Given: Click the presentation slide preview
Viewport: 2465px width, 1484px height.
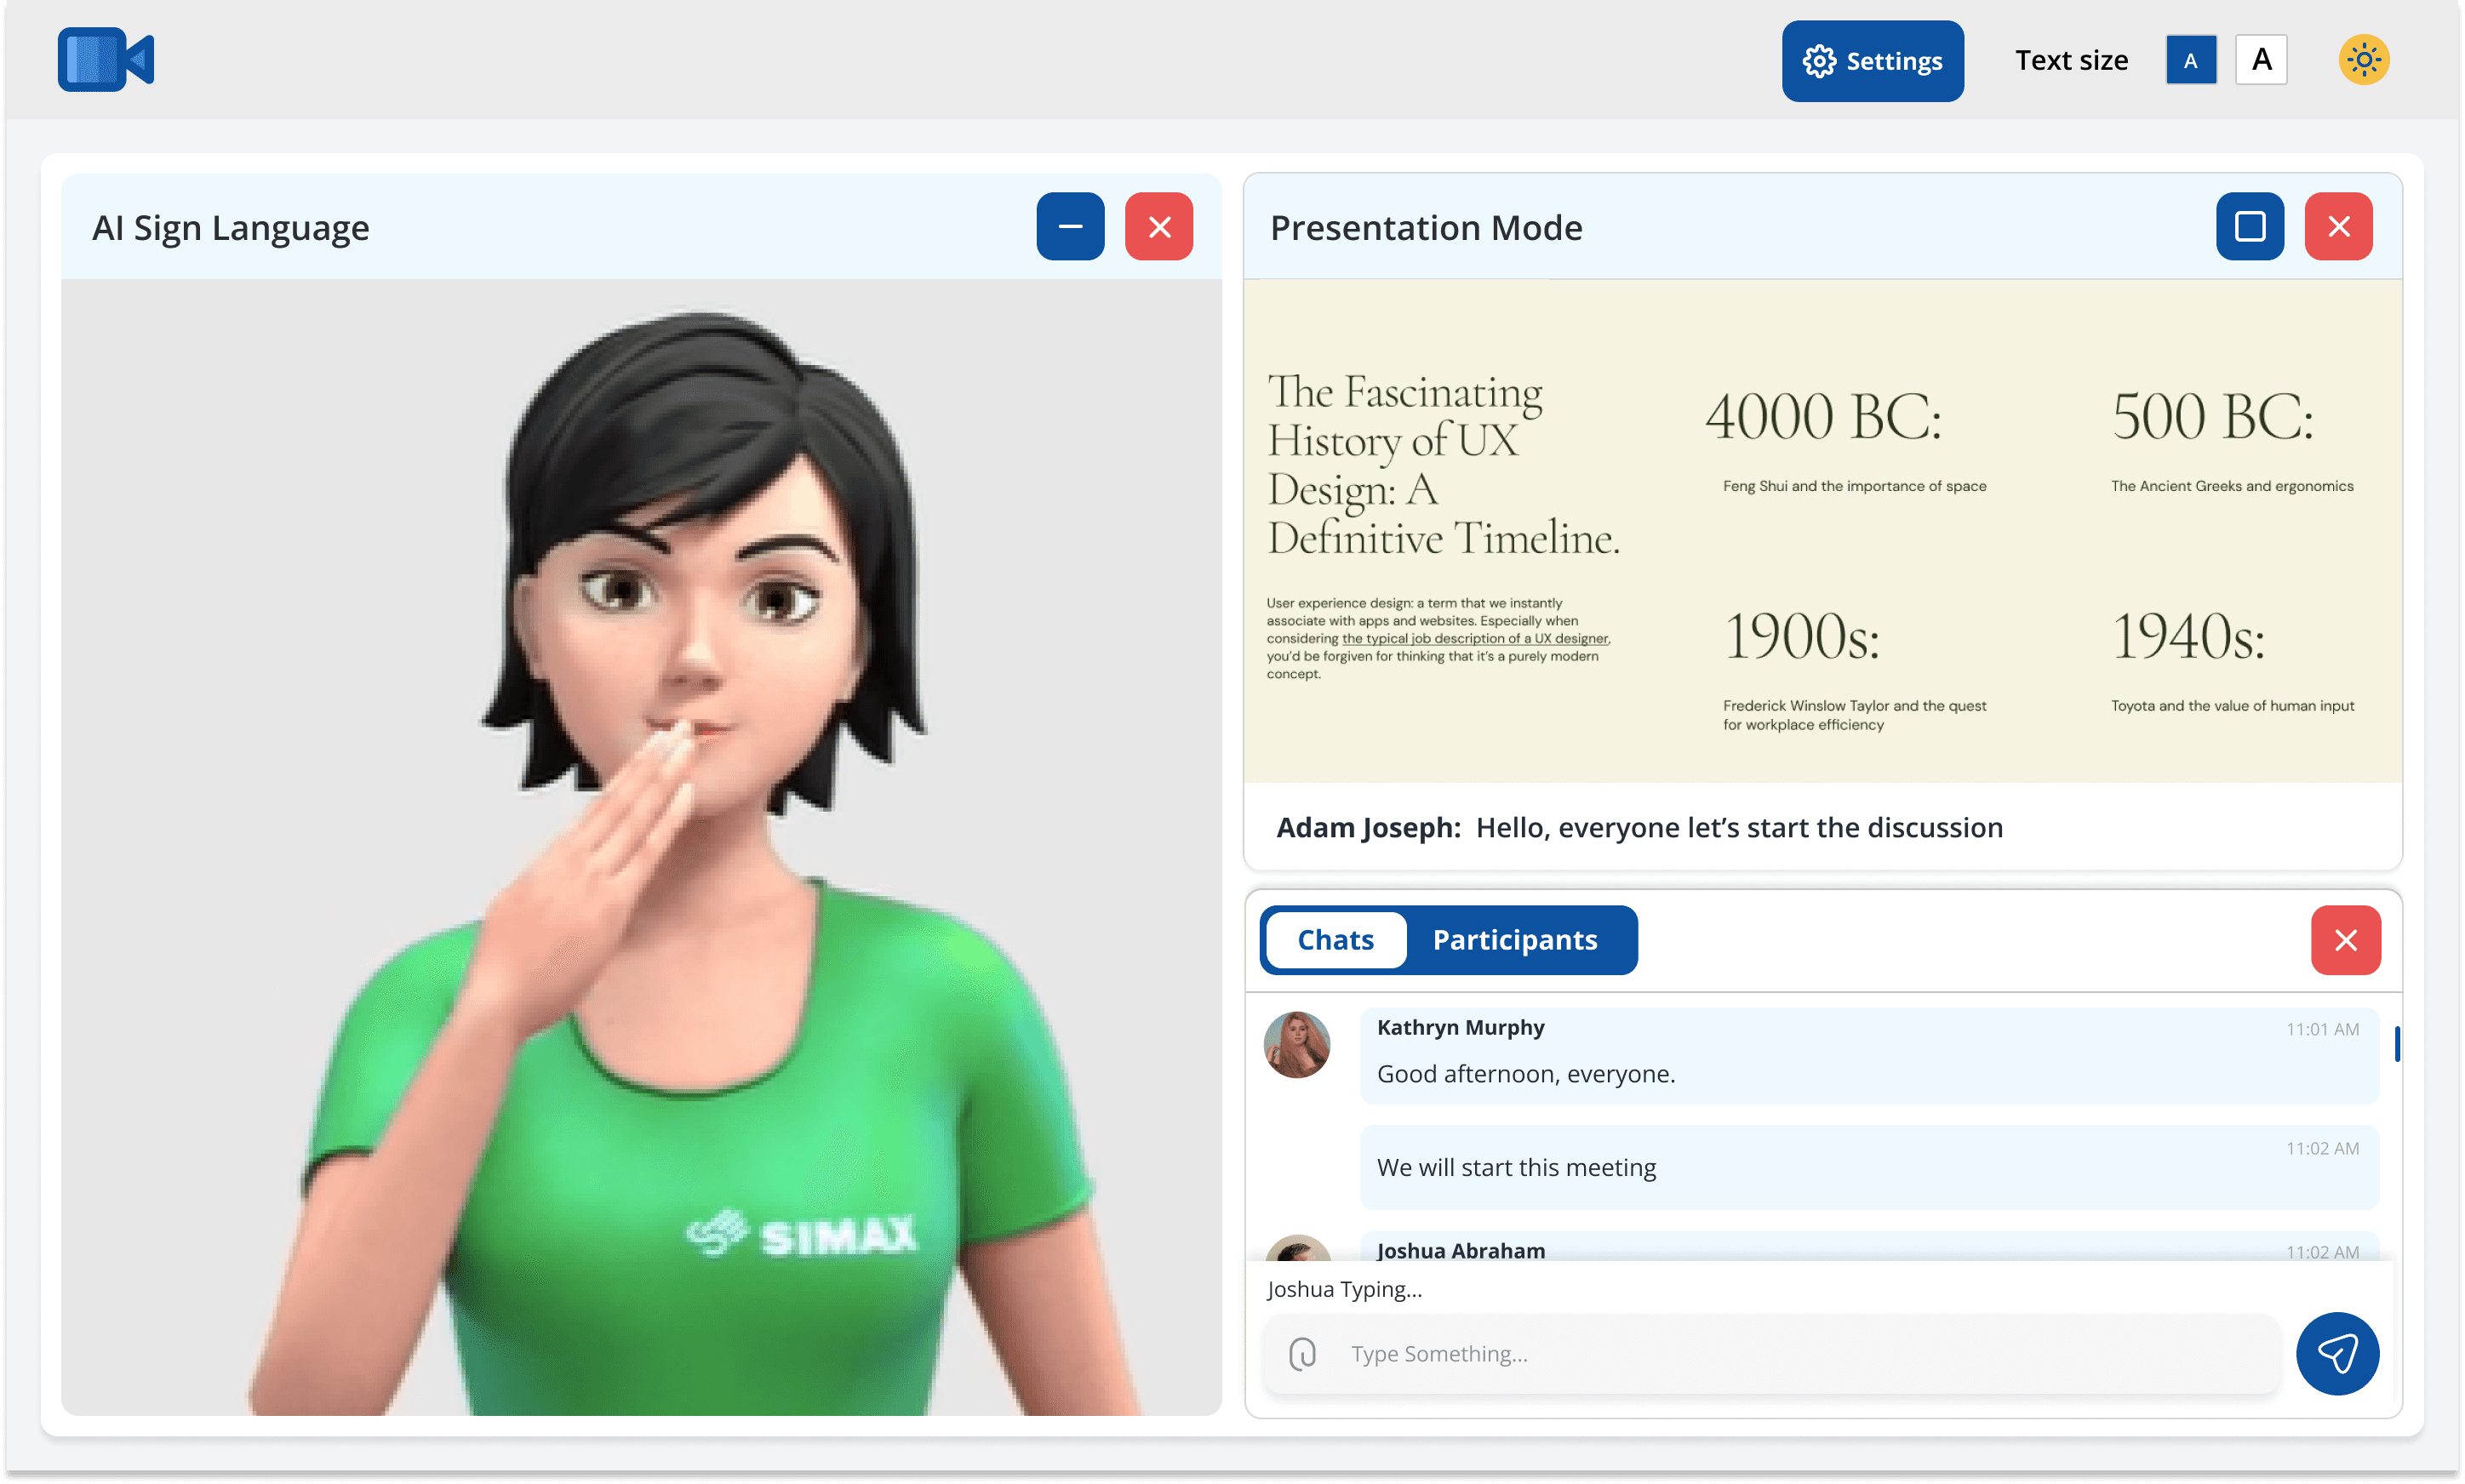Looking at the screenshot, I should pyautogui.click(x=1822, y=530).
